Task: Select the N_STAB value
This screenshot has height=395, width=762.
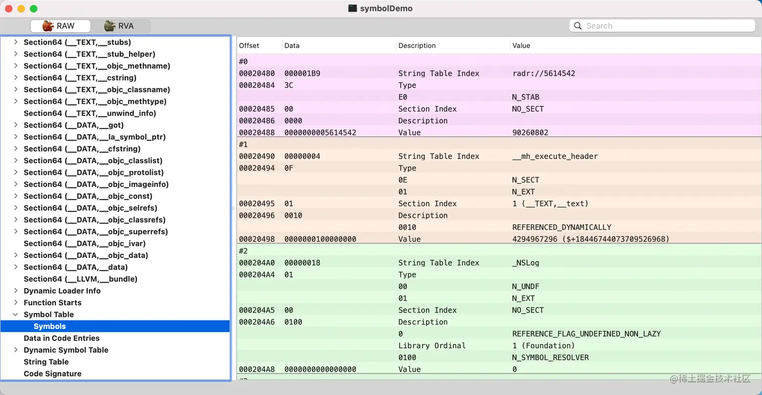Action: (x=526, y=97)
